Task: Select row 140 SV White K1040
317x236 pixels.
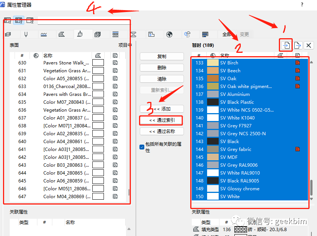Action: (x=250, y=118)
